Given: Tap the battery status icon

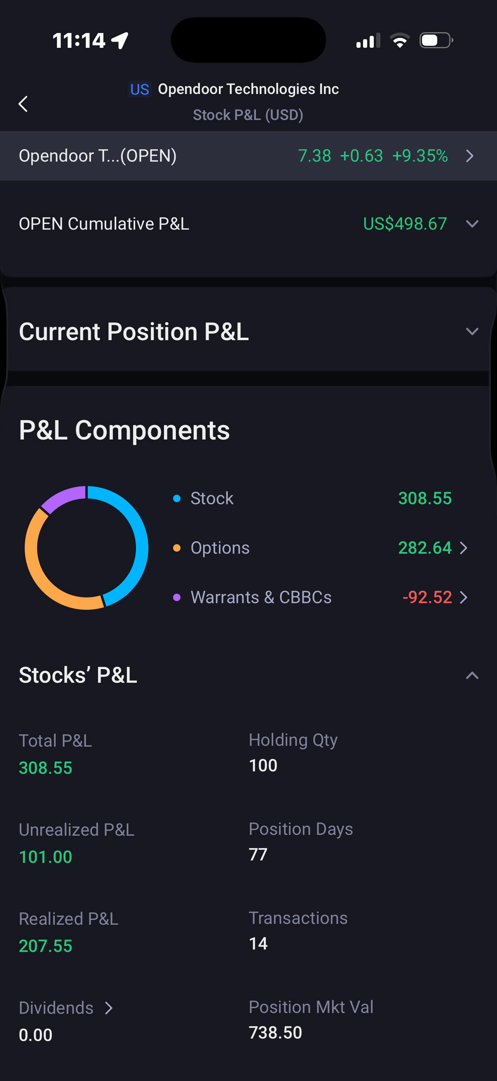Looking at the screenshot, I should point(436,41).
